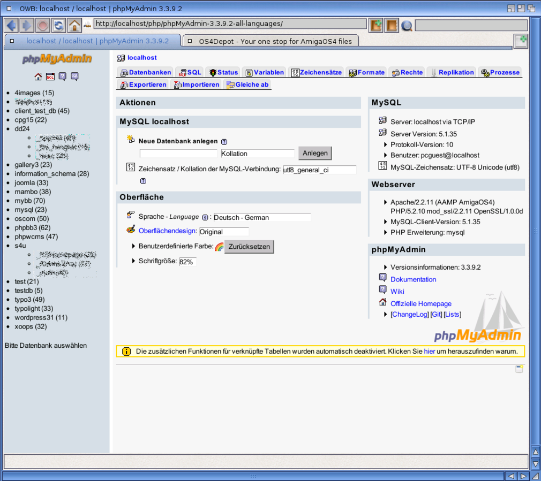
Task: Click the rainbow custom color picker icon
Action: [x=219, y=247]
